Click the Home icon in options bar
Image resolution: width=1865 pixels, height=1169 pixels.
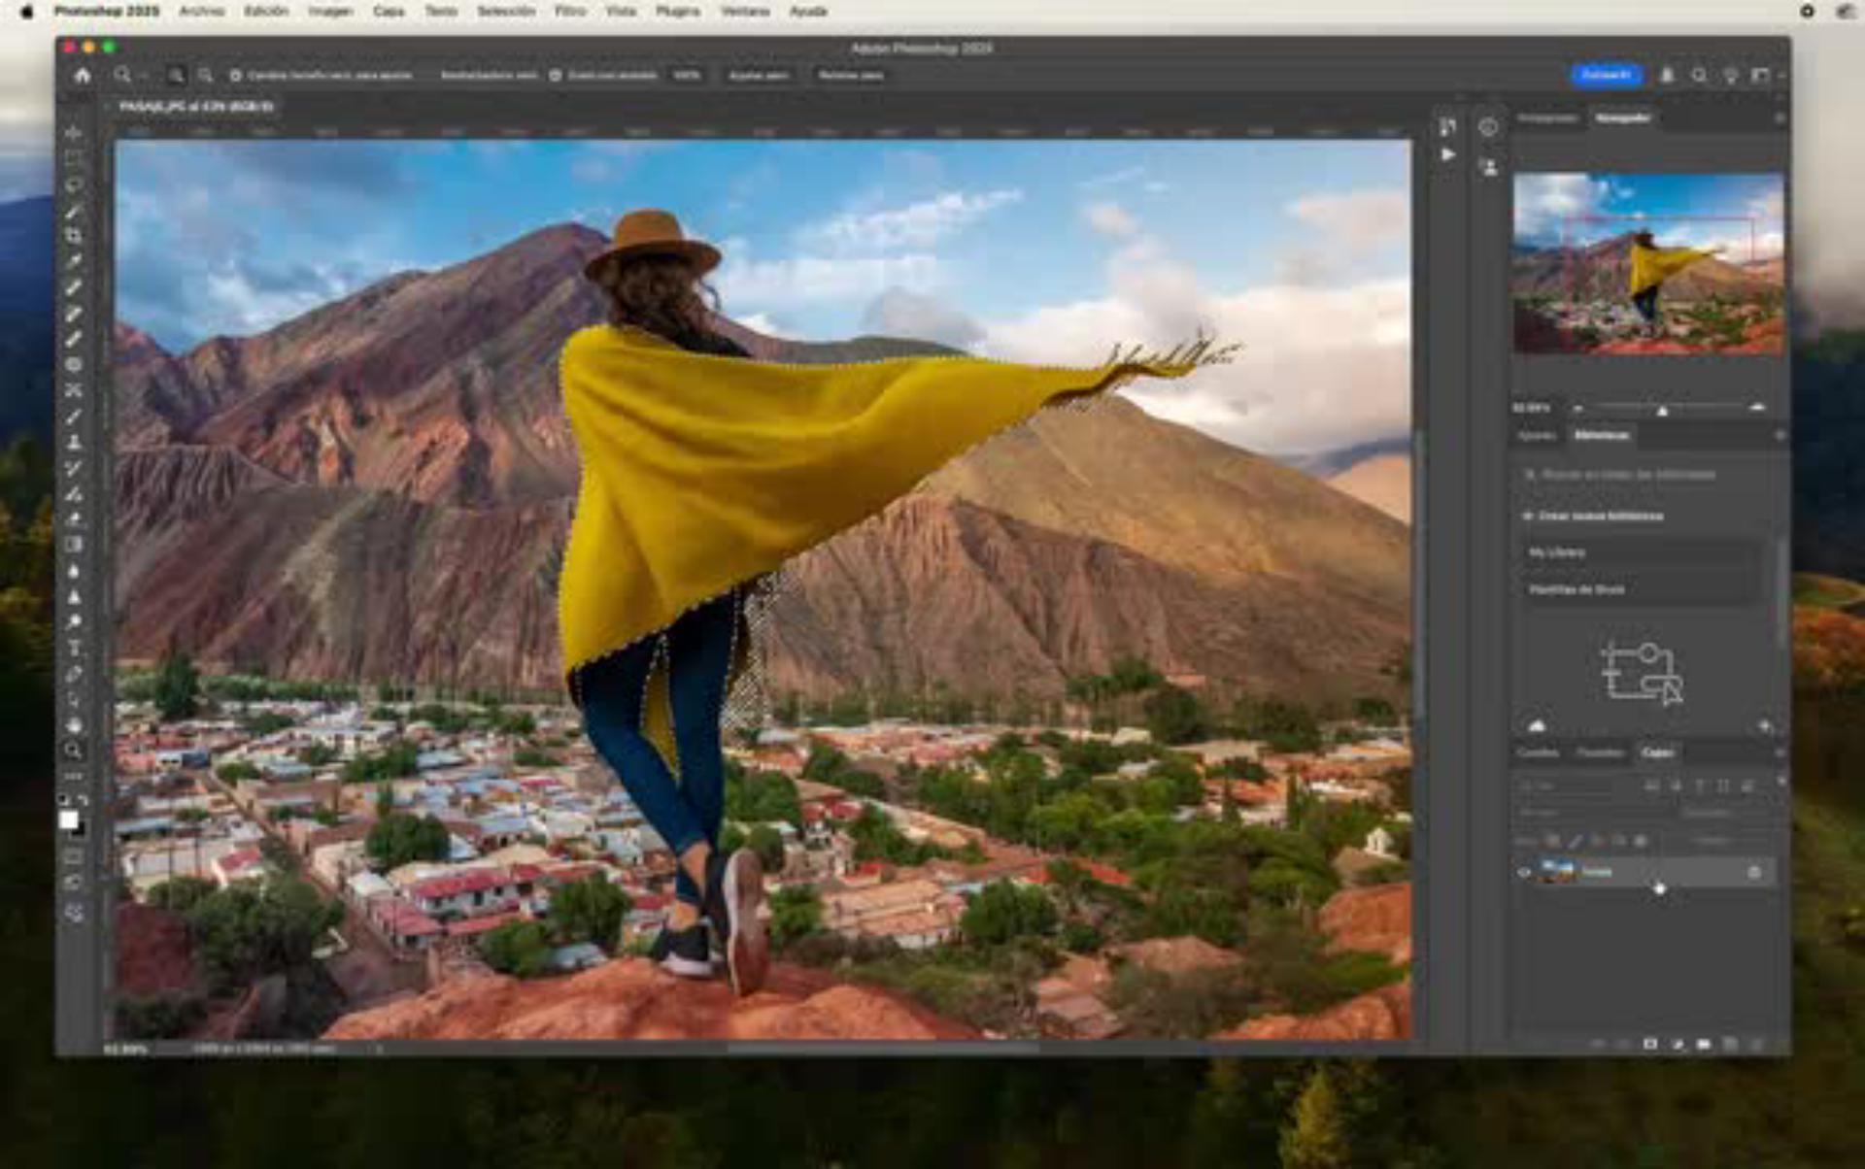click(x=83, y=76)
